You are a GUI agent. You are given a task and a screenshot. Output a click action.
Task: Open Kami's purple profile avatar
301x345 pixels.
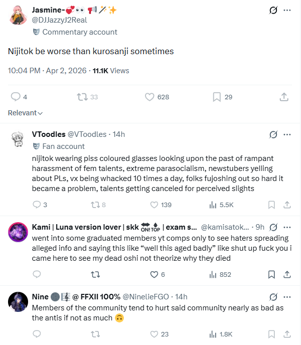pyautogui.click(x=18, y=232)
